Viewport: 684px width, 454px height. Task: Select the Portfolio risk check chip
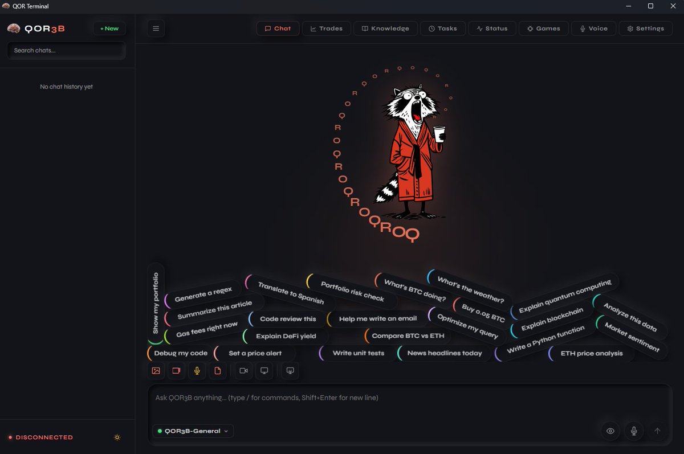[x=352, y=292]
